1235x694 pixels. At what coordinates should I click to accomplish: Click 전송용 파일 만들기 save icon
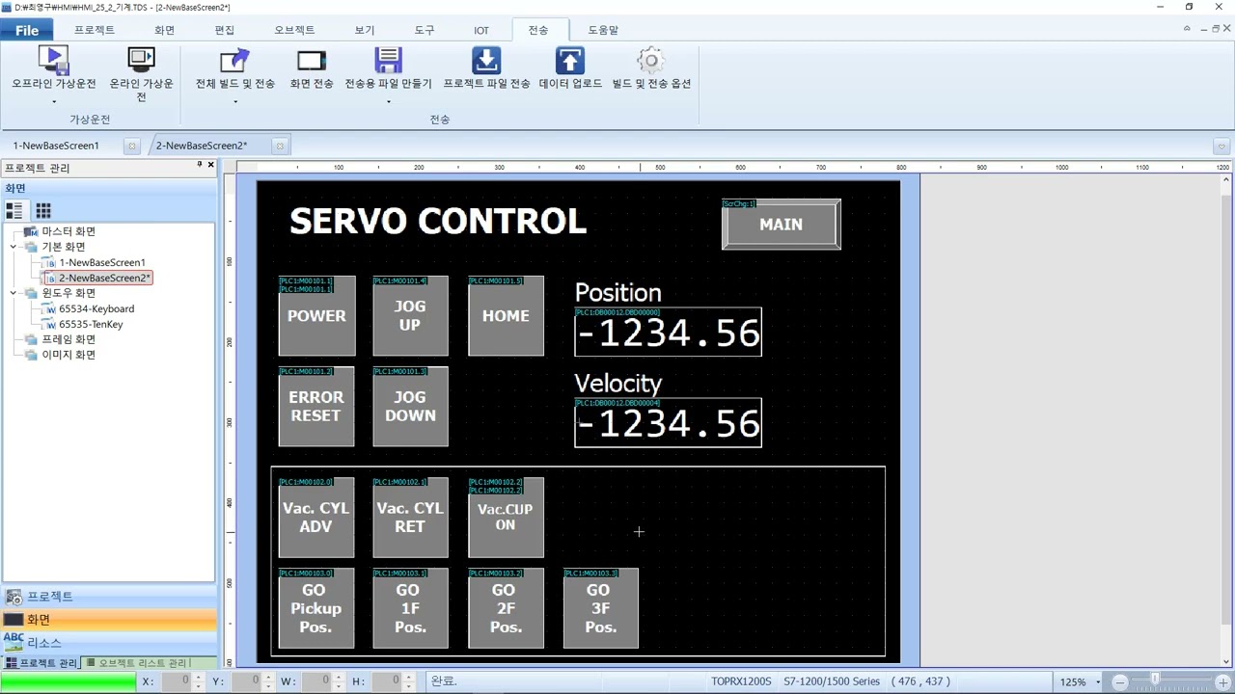click(388, 62)
